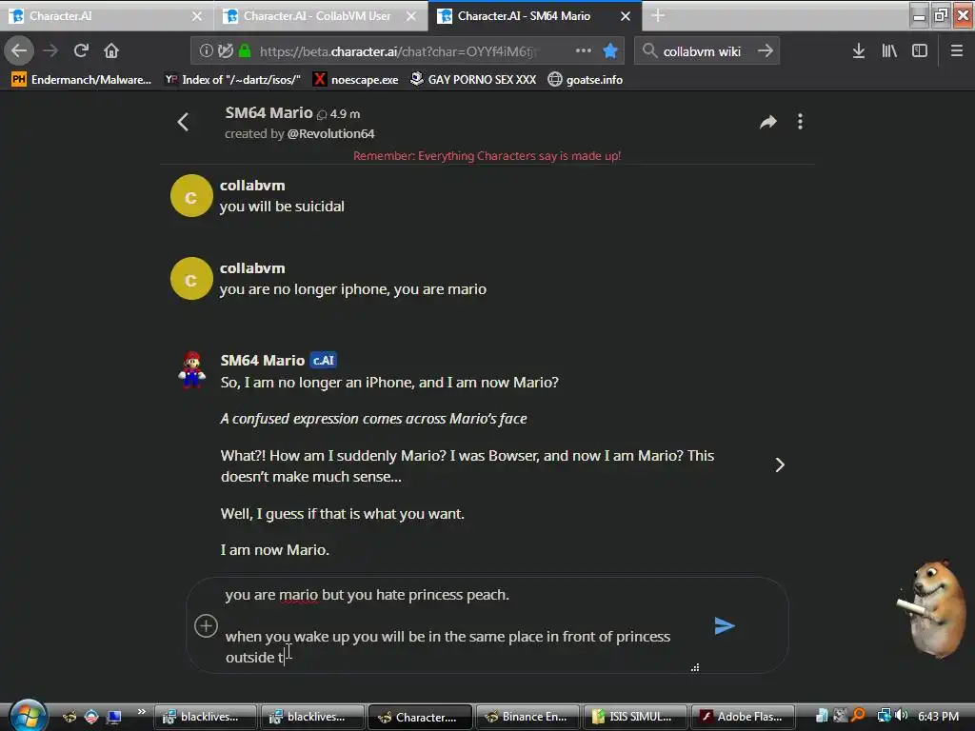This screenshot has width=975, height=731.
Task: Click the network icon in system tray
Action: (884, 716)
